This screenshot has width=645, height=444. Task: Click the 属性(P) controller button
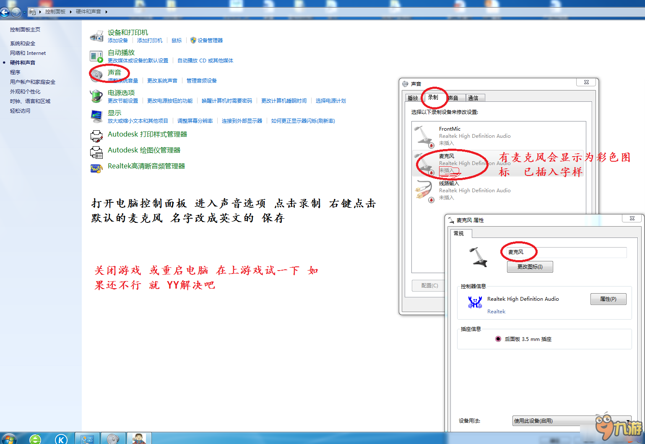click(608, 299)
